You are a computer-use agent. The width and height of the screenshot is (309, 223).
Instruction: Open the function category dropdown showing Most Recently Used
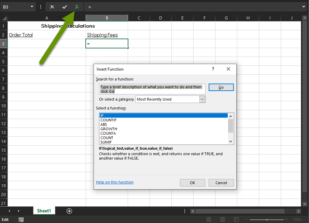pos(202,99)
